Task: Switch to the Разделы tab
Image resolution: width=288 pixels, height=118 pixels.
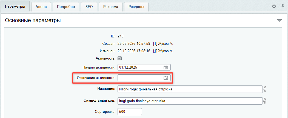Action: [136, 7]
